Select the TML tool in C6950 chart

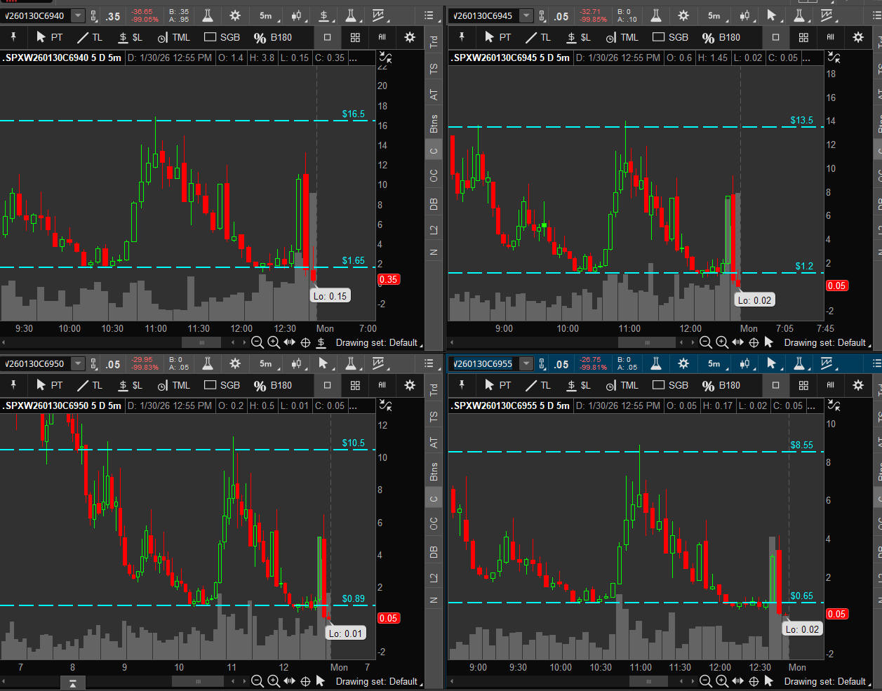click(x=173, y=385)
